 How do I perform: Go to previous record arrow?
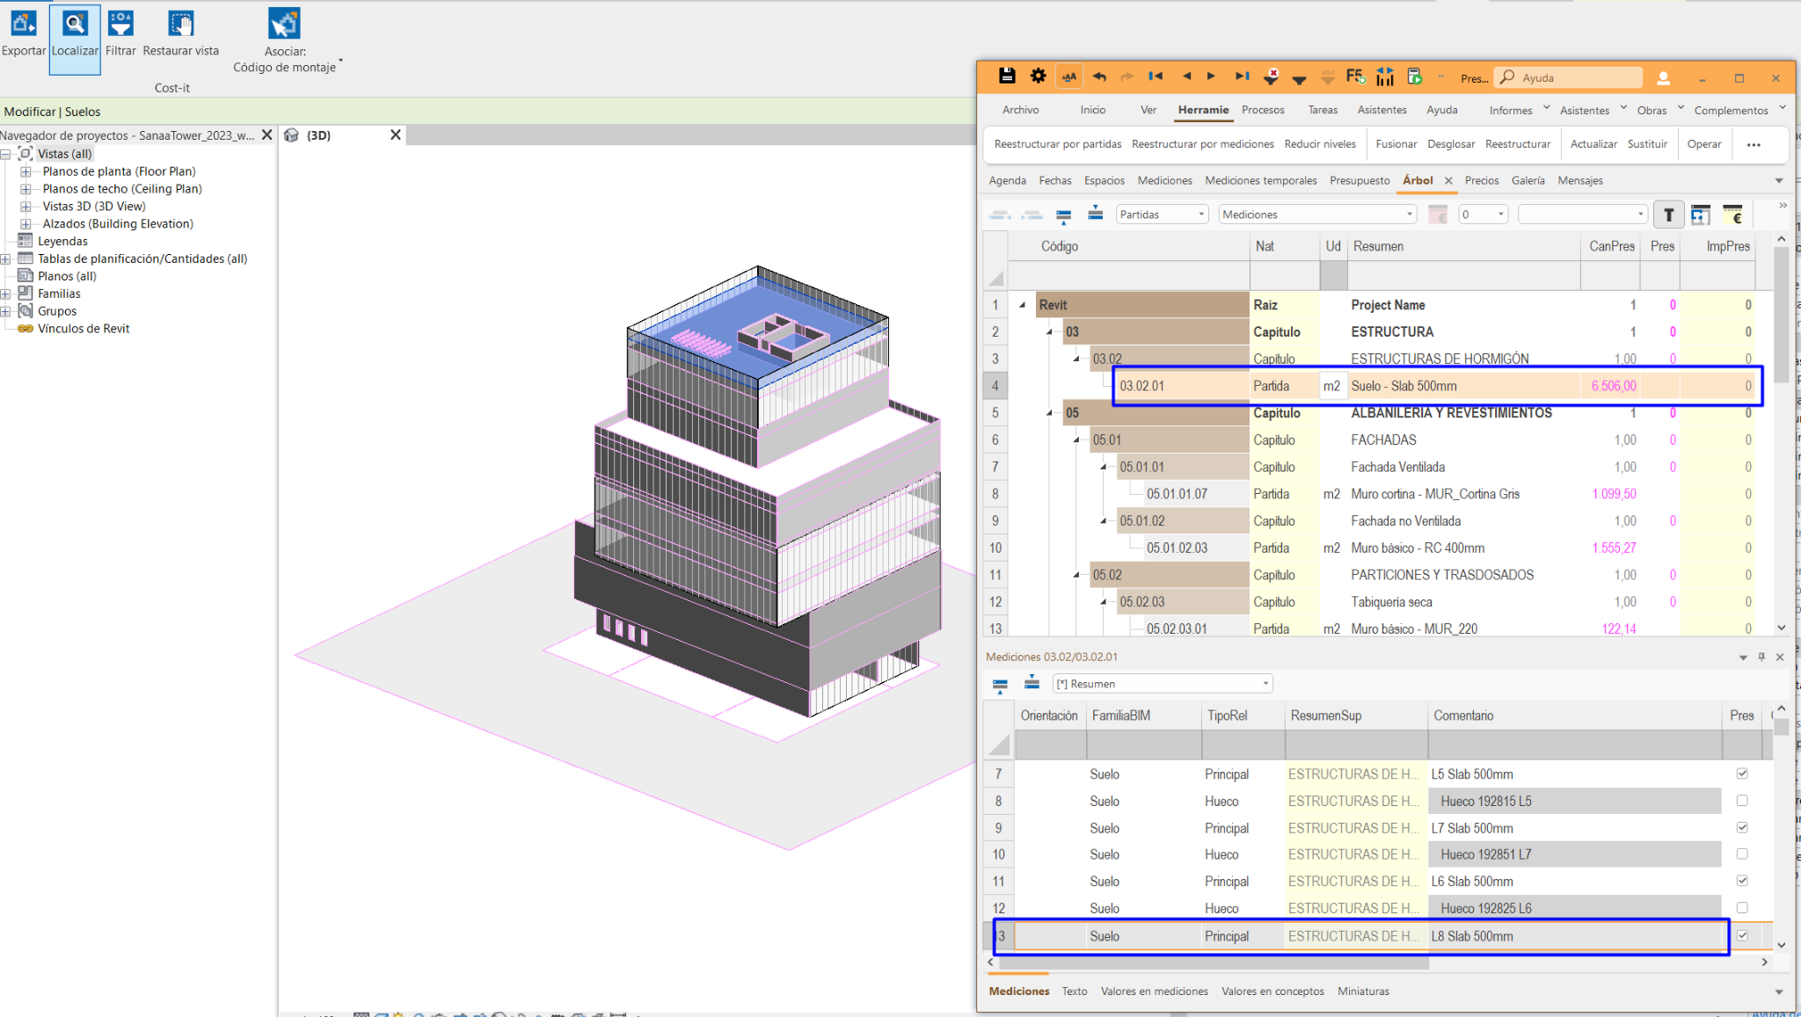(x=1186, y=76)
